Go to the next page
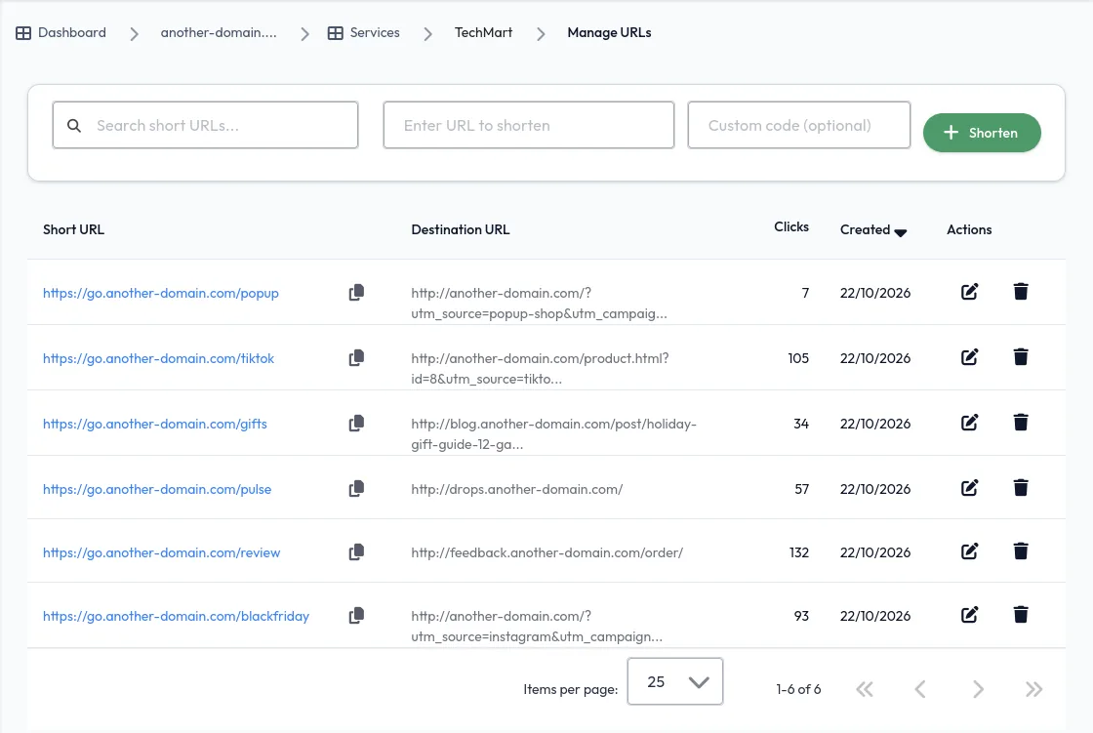Screen dimensions: 1093x733 (978, 689)
